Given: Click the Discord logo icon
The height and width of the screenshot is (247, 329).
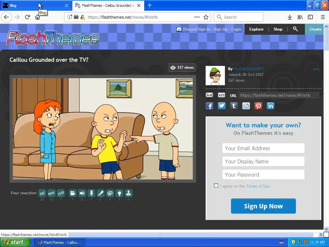Looking at the screenshot, I should click(179, 29).
